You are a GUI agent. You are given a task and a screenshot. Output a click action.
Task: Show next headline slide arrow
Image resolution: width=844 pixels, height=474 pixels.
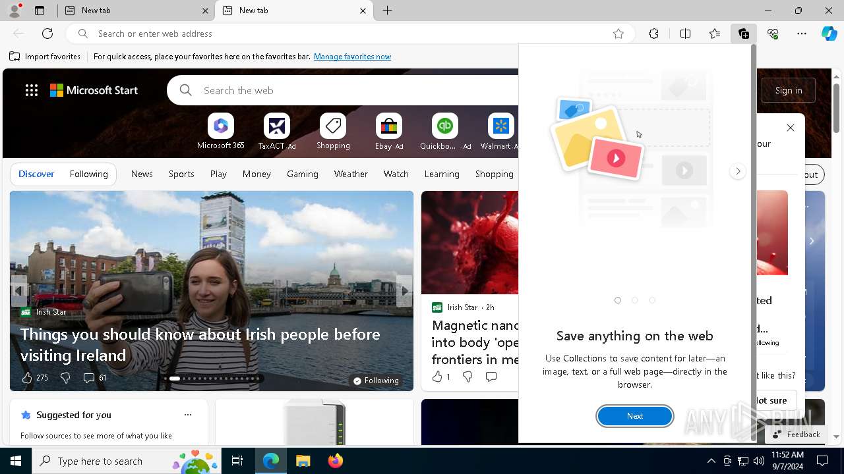[404, 290]
